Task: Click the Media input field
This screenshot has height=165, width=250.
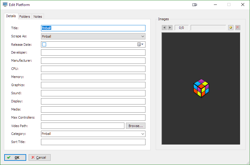Action: [93, 110]
